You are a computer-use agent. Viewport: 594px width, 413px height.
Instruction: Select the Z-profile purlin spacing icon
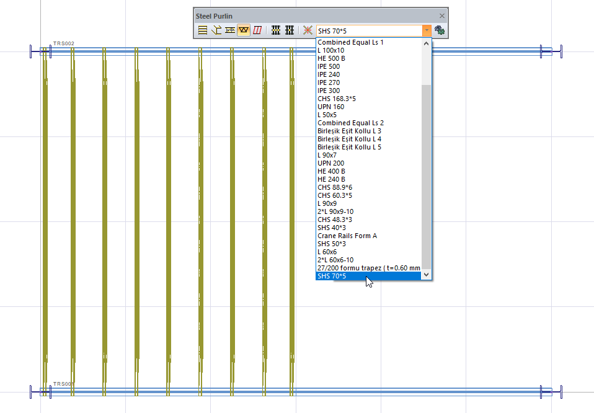tap(230, 29)
